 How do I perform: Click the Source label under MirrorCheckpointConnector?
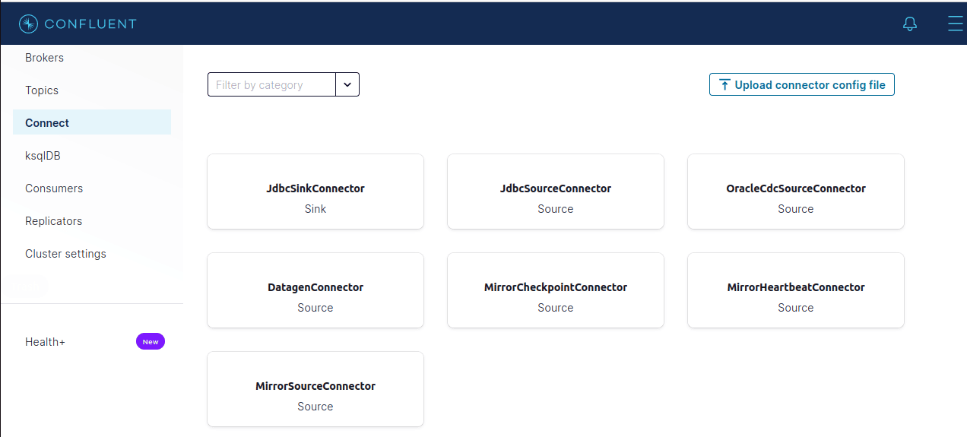tap(556, 308)
